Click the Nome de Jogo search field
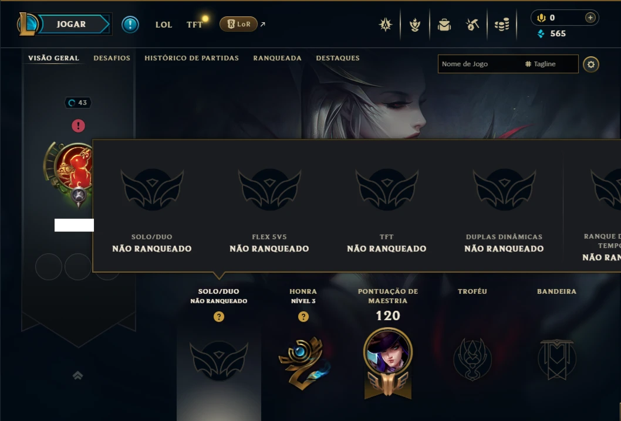Screen dimensions: 621x421 [480, 64]
